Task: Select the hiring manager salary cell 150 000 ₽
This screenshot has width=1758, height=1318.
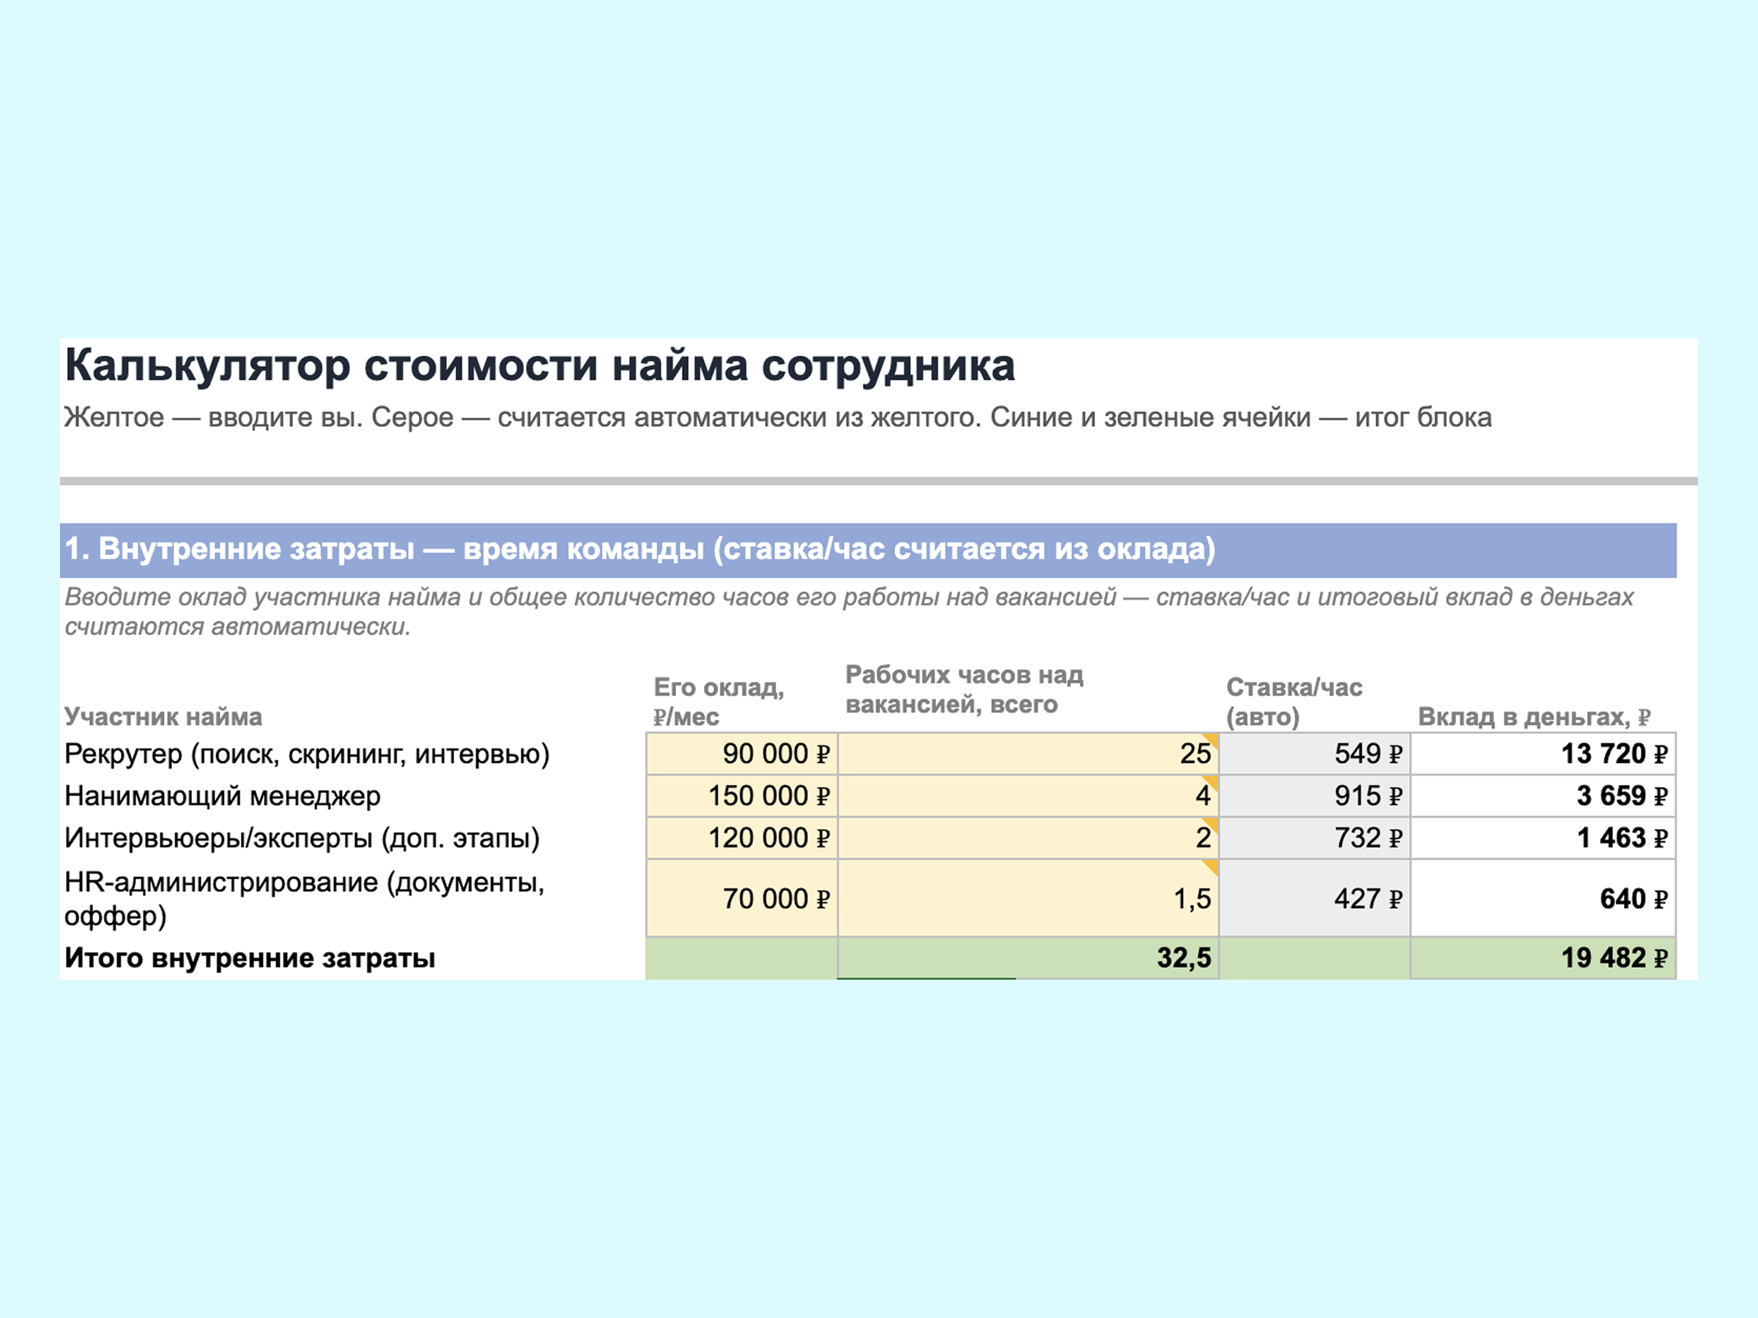Action: (x=741, y=795)
